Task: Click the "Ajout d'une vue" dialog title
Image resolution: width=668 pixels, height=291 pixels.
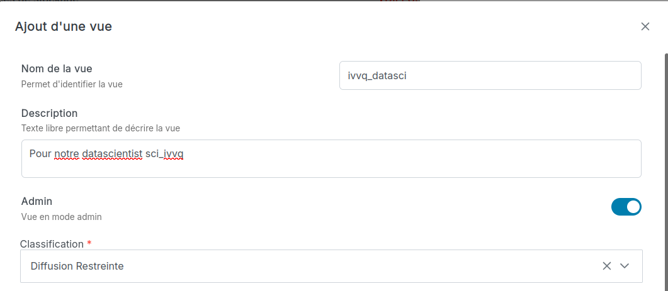Action: [x=64, y=26]
